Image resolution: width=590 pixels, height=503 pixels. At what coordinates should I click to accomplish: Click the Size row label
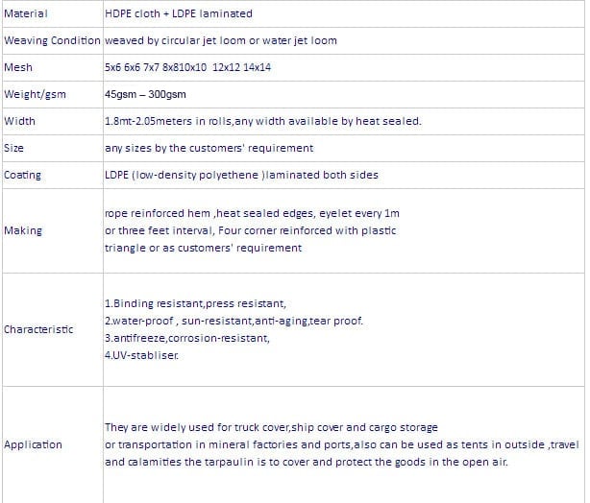(13, 148)
